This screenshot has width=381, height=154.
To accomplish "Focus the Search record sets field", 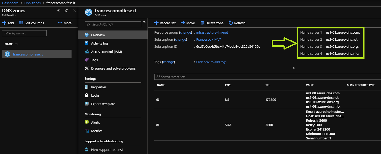I will 268,77.
